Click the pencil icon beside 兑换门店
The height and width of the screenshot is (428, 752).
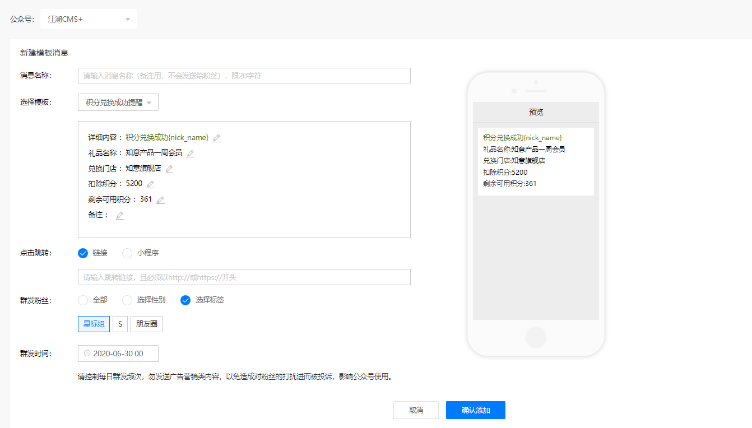[x=169, y=169]
